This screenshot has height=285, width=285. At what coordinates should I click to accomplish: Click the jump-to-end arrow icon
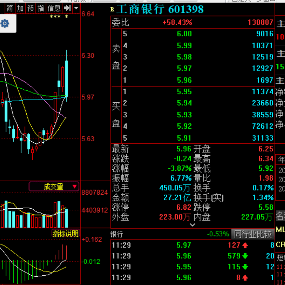[67, 8]
